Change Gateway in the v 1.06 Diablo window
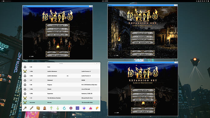Screen dimensions: 210x118 58,32
